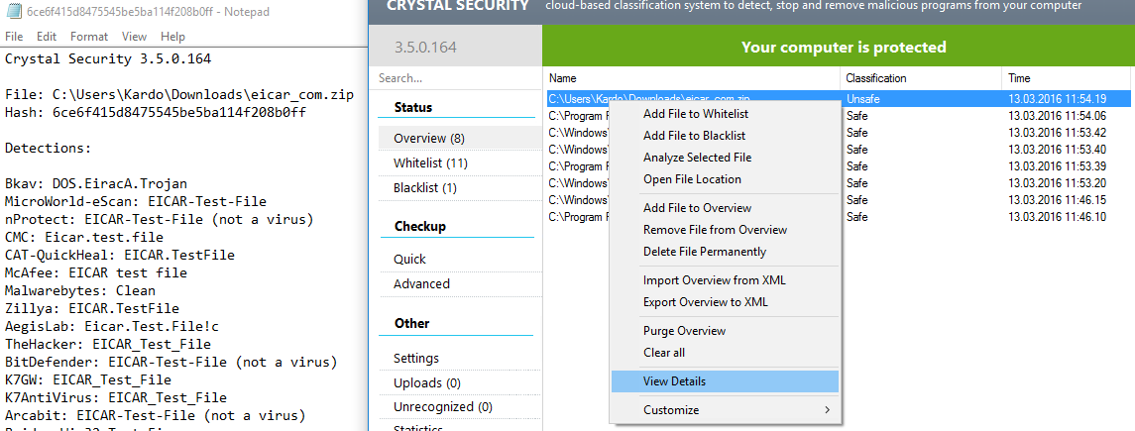This screenshot has height=431, width=1135.
Task: Choose Add File to Blacklist
Action: [x=694, y=136]
